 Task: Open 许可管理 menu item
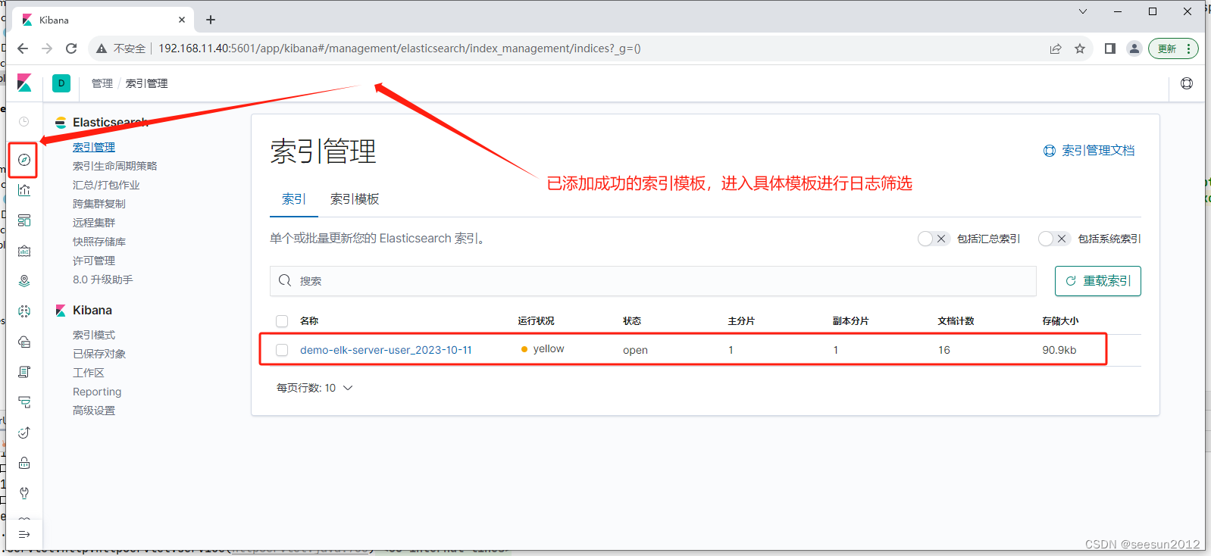coord(94,261)
